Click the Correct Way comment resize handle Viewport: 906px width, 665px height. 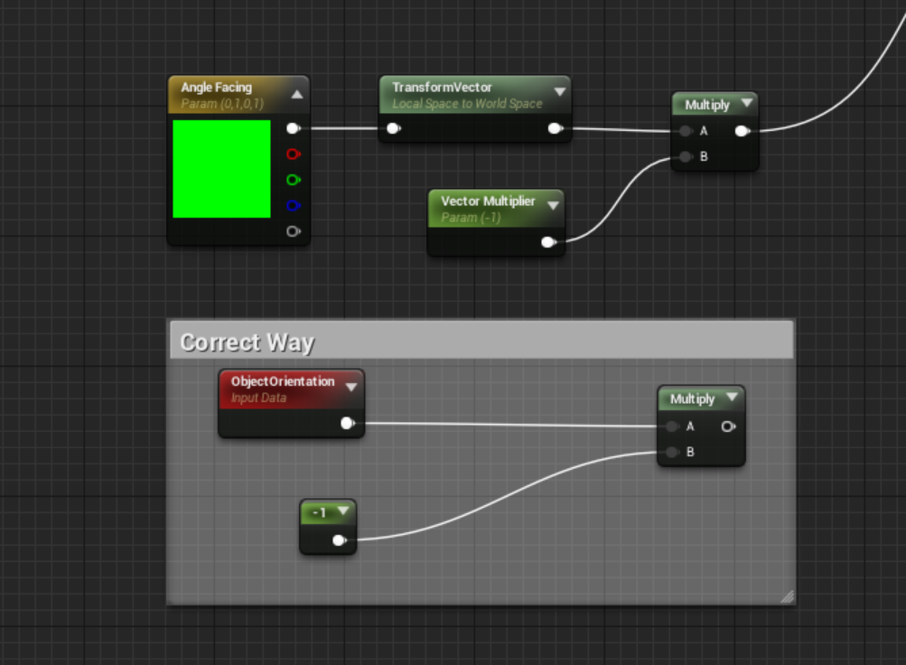(x=786, y=596)
